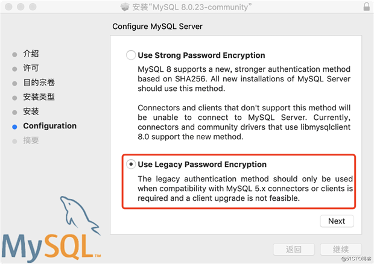Screen dimensions: 374x264
Task: Select the 摘要 step in sidebar
Action: 31,140
